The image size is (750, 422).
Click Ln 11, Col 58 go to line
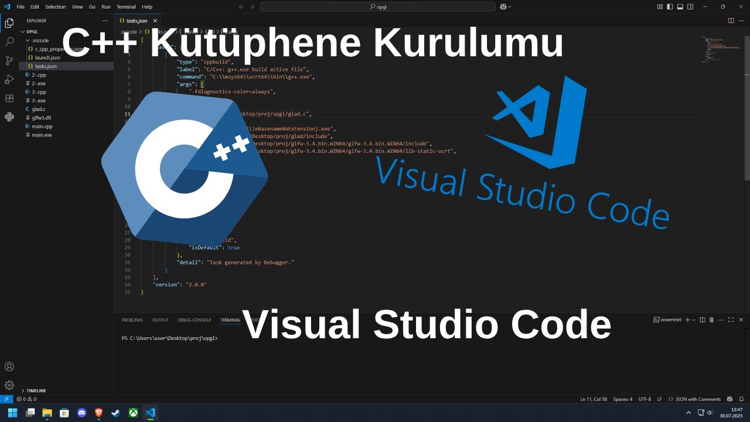pyautogui.click(x=594, y=399)
